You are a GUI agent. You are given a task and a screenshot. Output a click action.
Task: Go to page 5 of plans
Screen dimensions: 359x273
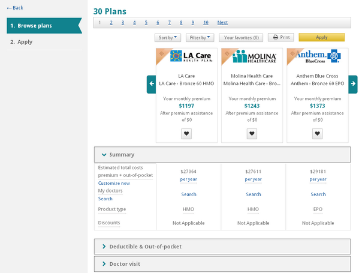[146, 23]
